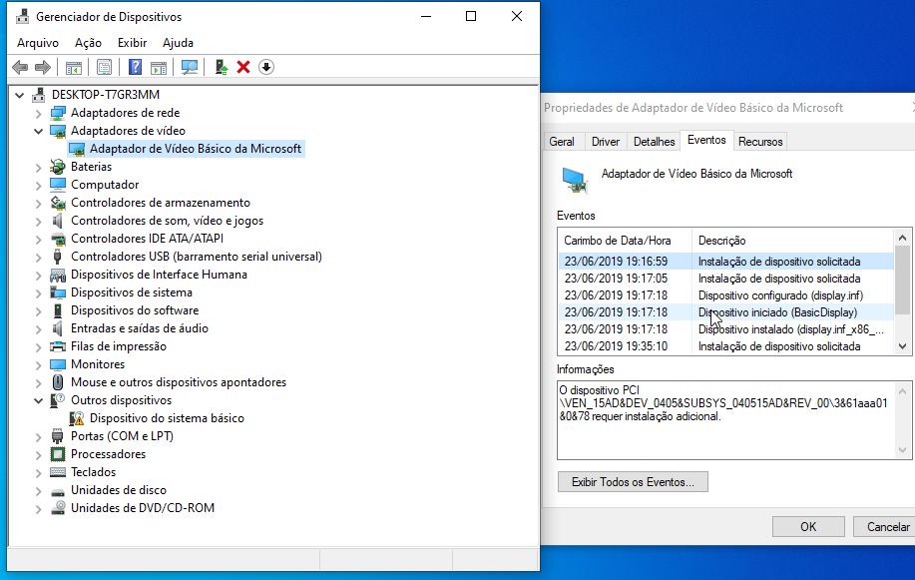Click the warning icon for Dispositivo do sistema básico
Screen dimensions: 915x580
(77, 418)
